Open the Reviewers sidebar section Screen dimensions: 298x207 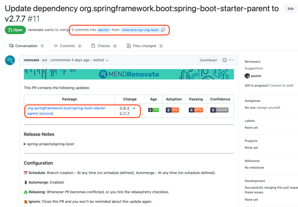pyautogui.click(x=252, y=61)
